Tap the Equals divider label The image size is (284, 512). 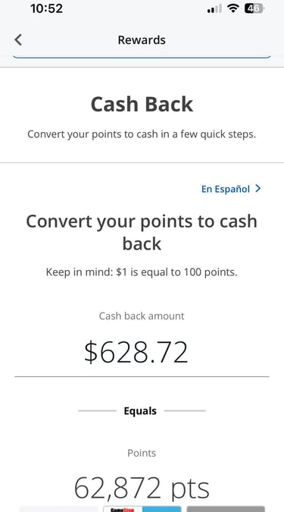[x=140, y=411]
